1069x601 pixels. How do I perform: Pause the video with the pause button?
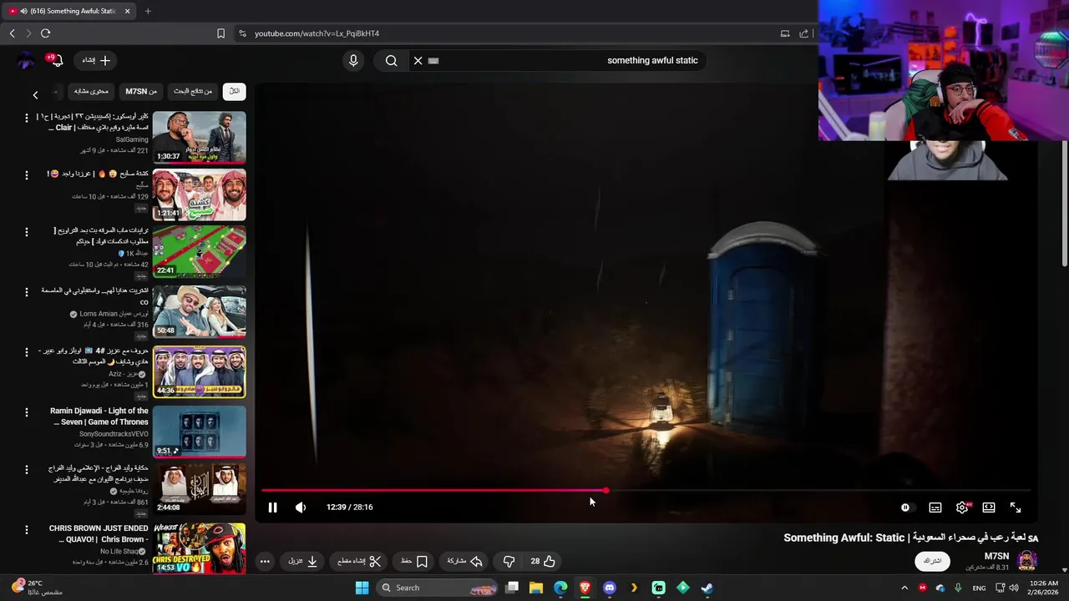[x=272, y=508]
